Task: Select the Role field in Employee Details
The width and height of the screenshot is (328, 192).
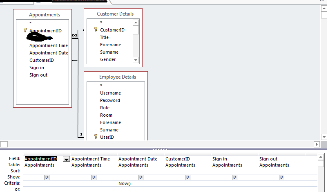Action: point(105,108)
